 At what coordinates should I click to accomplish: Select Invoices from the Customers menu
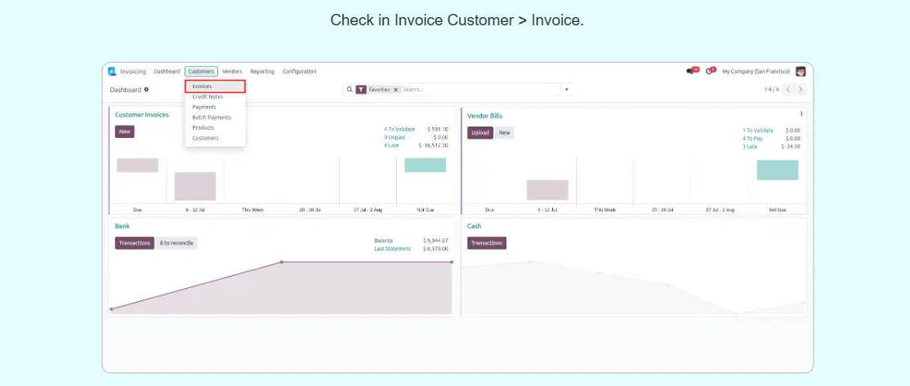pos(202,86)
